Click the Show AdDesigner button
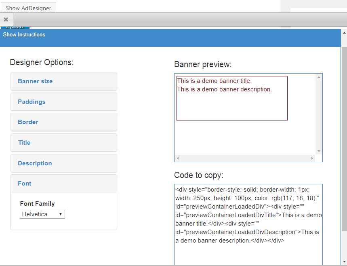 click(x=28, y=8)
